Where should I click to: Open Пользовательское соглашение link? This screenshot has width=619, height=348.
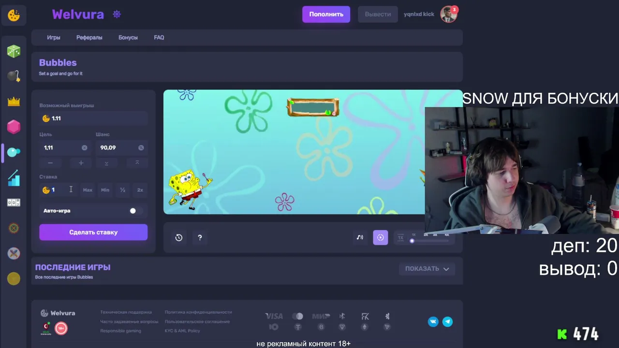click(197, 321)
